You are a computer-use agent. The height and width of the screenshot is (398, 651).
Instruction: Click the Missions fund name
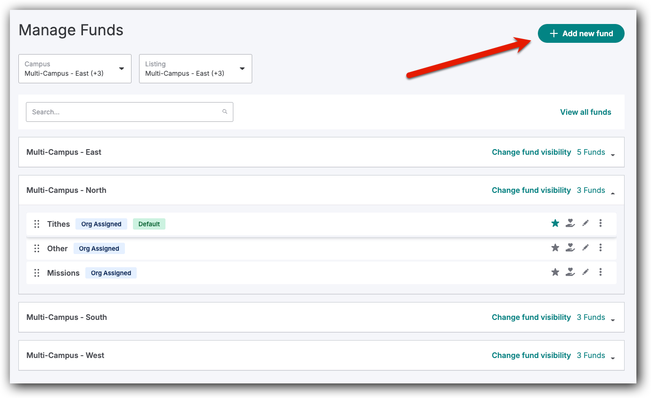[63, 273]
